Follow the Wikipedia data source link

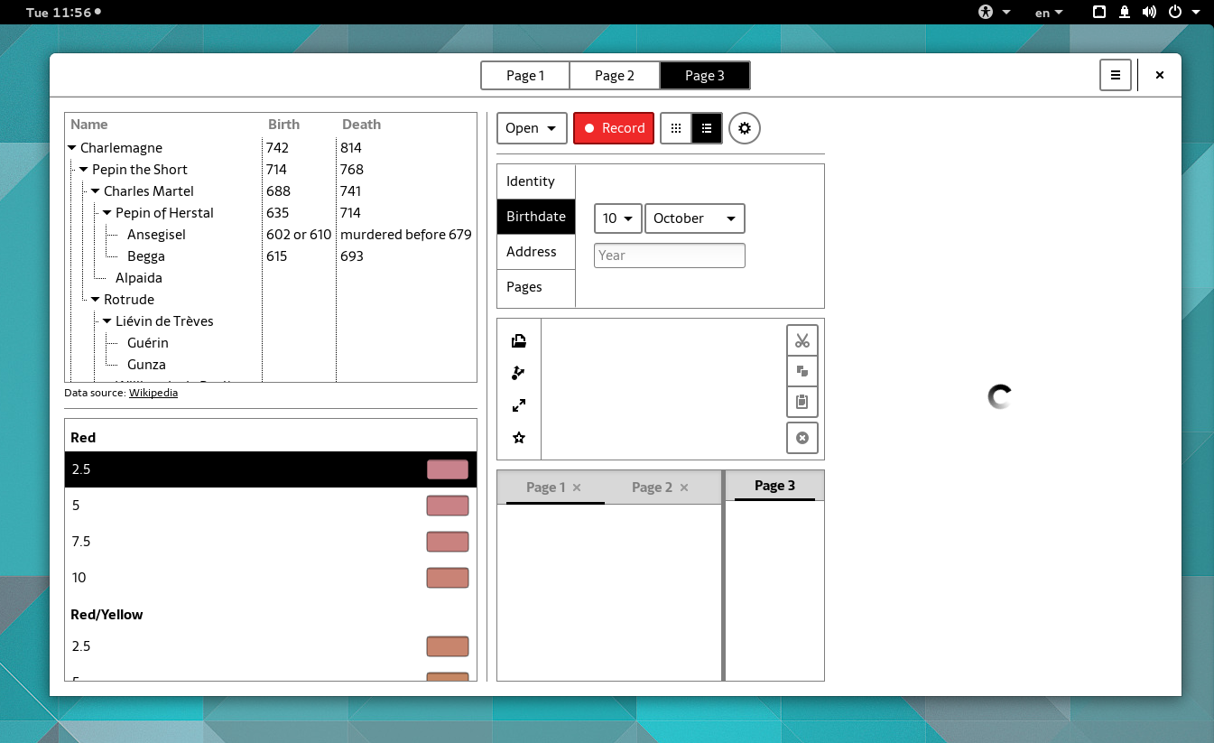tap(153, 393)
